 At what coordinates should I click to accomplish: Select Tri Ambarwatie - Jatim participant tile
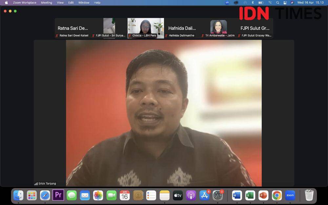pyautogui.click(x=218, y=28)
